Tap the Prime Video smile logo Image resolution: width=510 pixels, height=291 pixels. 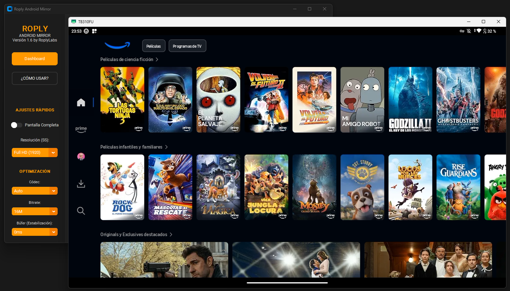tap(117, 45)
